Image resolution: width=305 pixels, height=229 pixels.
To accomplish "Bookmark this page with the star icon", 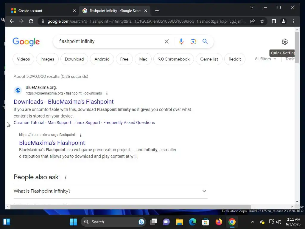I will click(262, 21).
